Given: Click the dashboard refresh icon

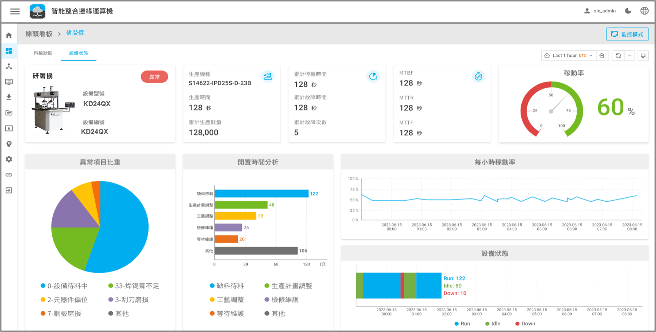Looking at the screenshot, I should pos(618,56).
